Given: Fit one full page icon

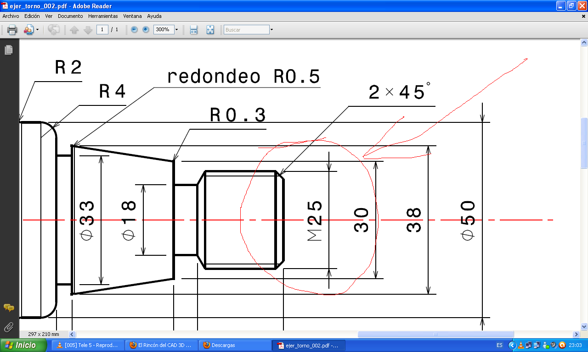Looking at the screenshot, I should click(x=210, y=30).
